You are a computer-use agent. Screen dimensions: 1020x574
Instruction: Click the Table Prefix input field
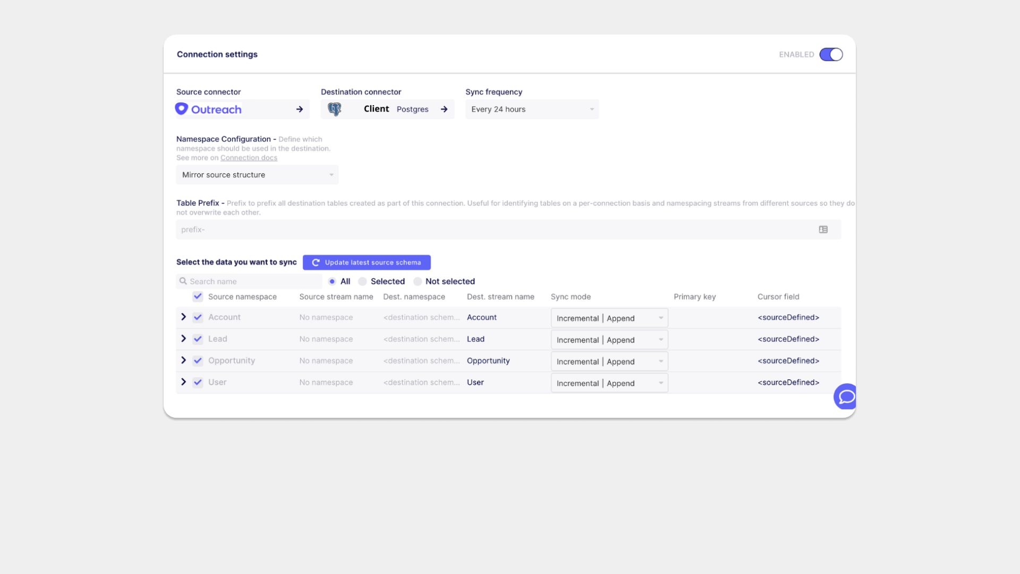coord(508,230)
